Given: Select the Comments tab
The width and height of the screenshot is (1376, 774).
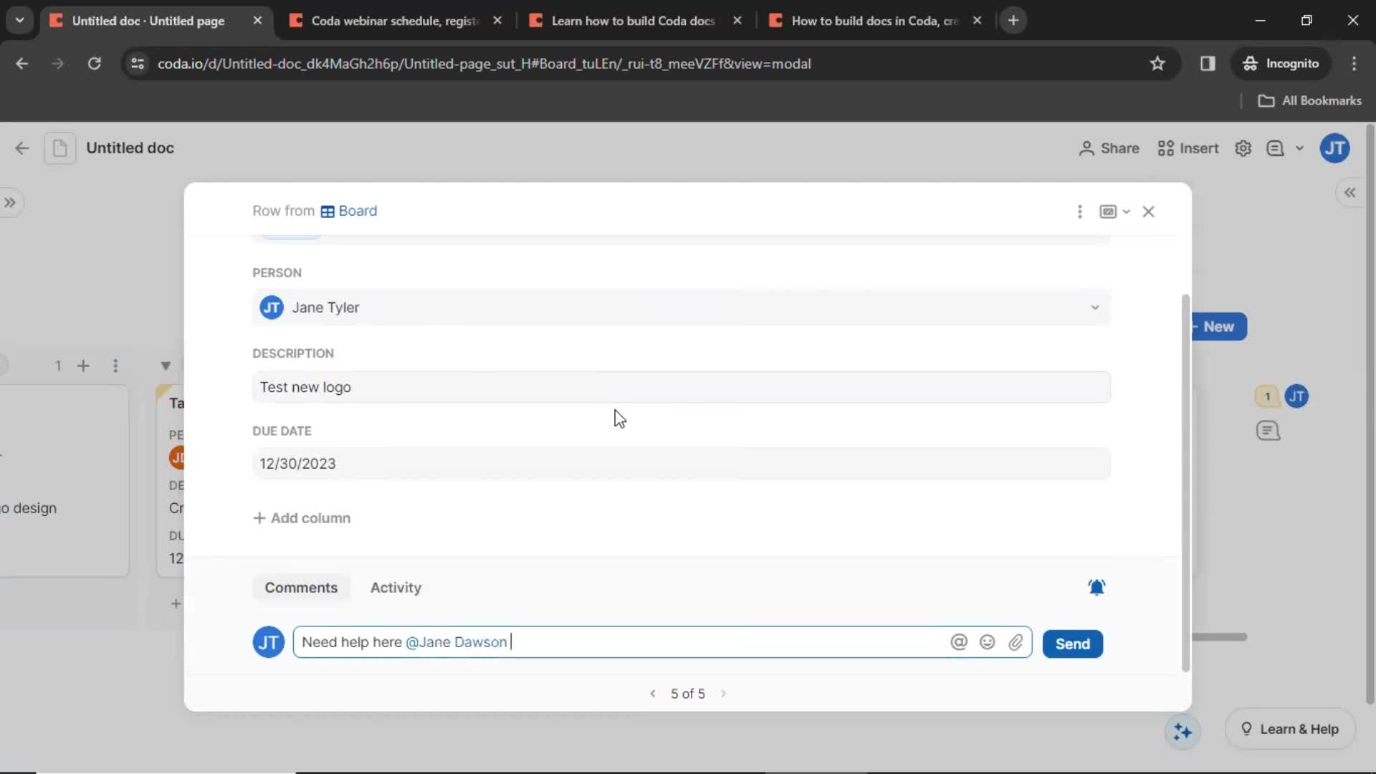Looking at the screenshot, I should pyautogui.click(x=302, y=587).
